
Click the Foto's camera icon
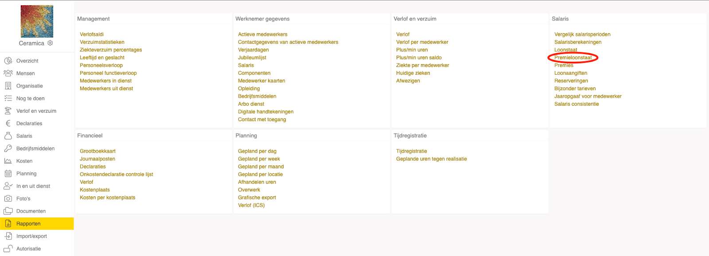[x=8, y=199]
